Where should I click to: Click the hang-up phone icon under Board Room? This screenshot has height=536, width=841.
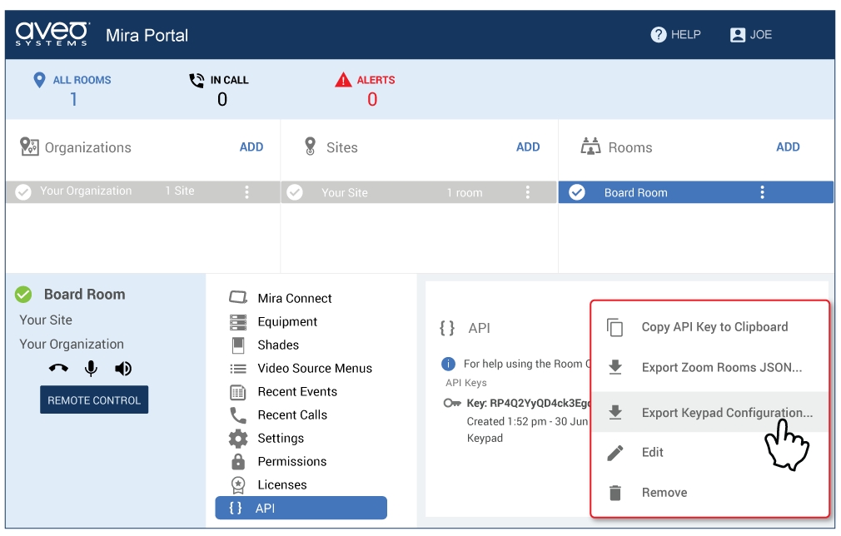pyautogui.click(x=58, y=369)
